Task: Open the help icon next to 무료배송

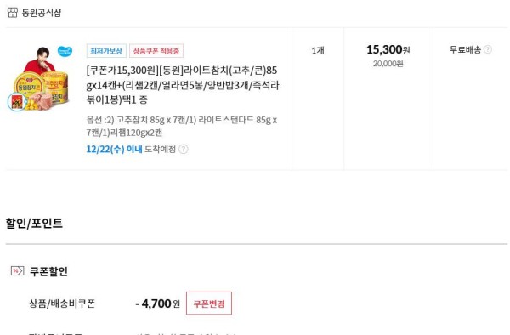Action: (x=488, y=49)
